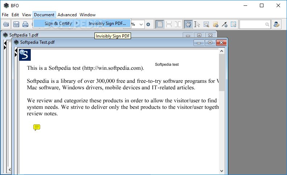Collapse side panel arrow in Softpedia Test.pdf

point(16,50)
